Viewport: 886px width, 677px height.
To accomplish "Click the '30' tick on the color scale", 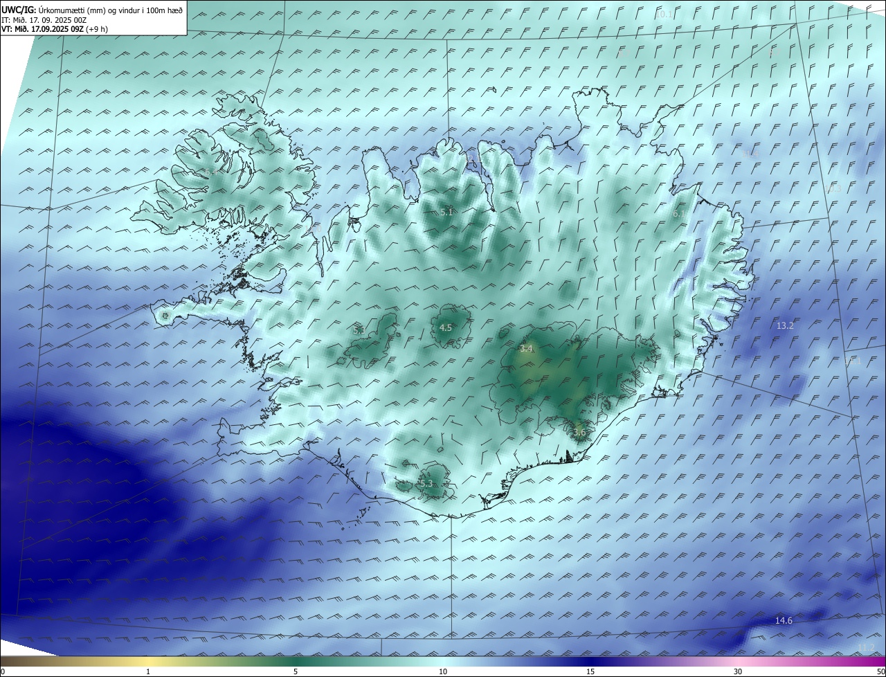I will point(738,671).
